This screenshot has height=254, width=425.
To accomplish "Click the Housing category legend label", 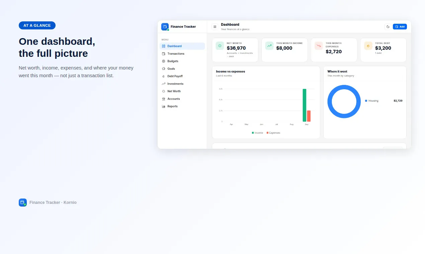I will click(373, 101).
